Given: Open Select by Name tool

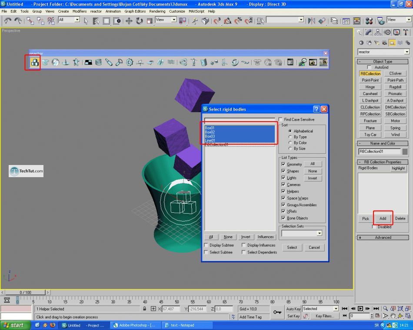Looking at the screenshot, I should (x=96, y=21).
